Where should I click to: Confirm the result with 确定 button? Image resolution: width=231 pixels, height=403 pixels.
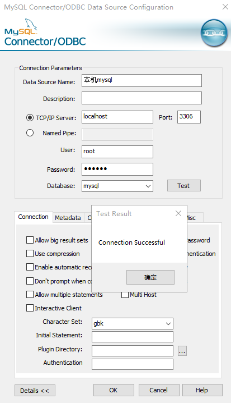[x=150, y=277]
